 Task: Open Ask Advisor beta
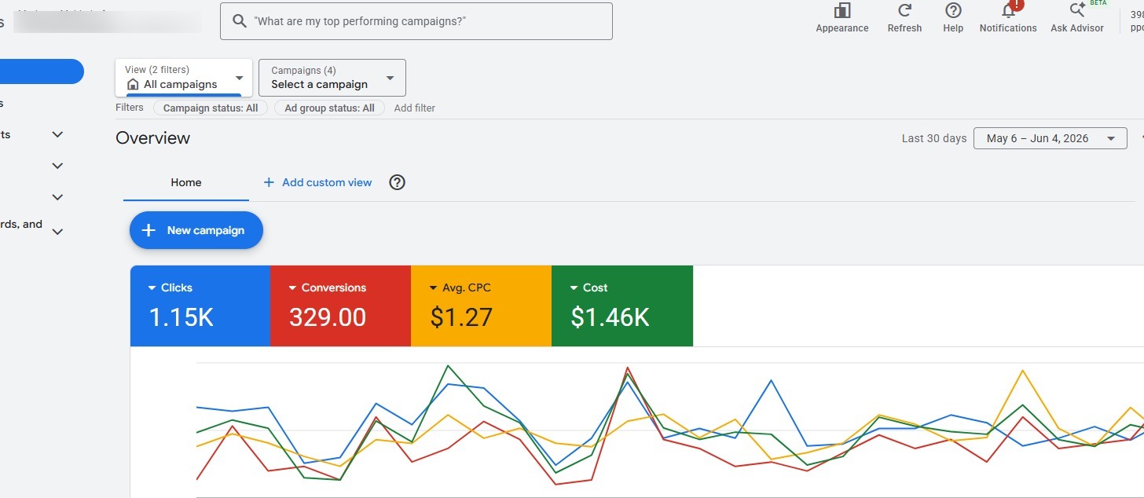point(1077,11)
